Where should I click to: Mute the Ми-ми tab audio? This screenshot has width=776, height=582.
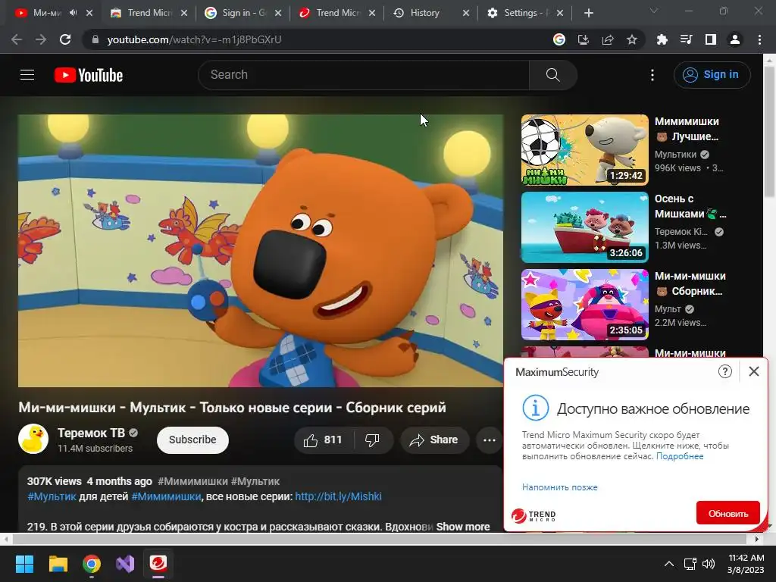pyautogui.click(x=74, y=13)
